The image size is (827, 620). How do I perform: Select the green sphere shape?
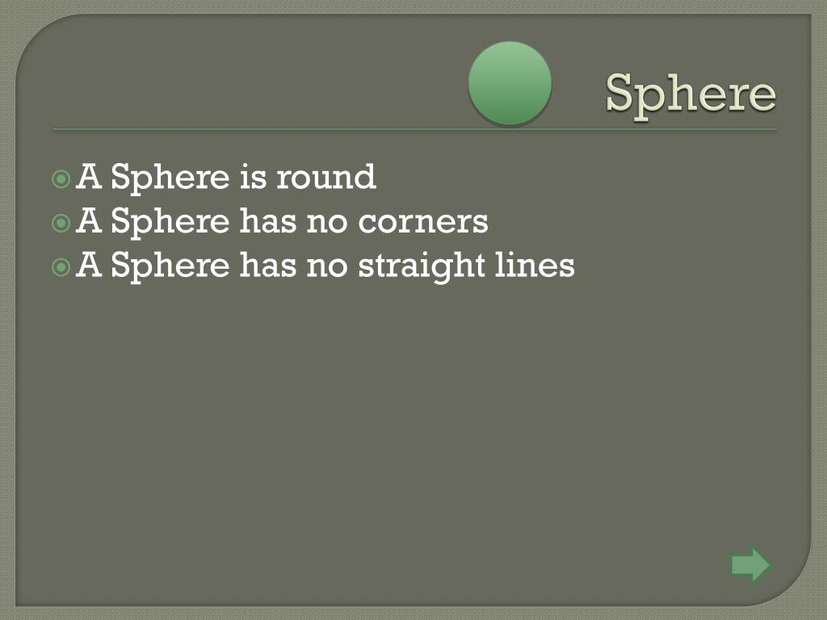510,83
